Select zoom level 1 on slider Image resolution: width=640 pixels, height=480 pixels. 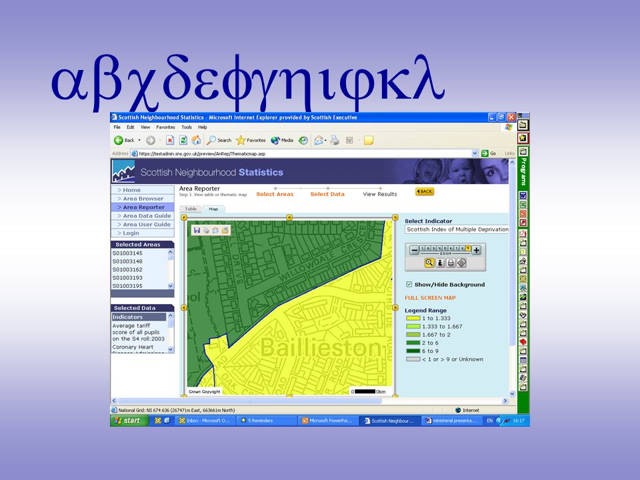point(423,248)
